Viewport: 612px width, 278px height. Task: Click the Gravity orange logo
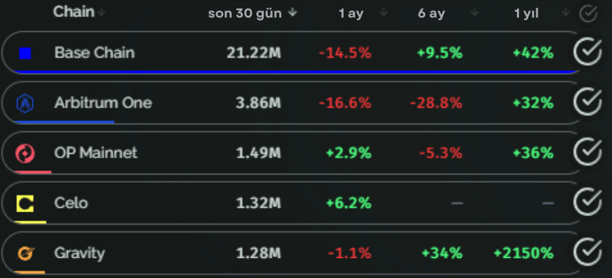26,253
